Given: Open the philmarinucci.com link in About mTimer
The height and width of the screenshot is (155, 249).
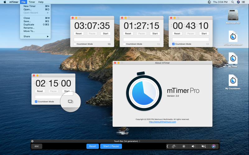Looking at the screenshot, I should click(x=162, y=122).
